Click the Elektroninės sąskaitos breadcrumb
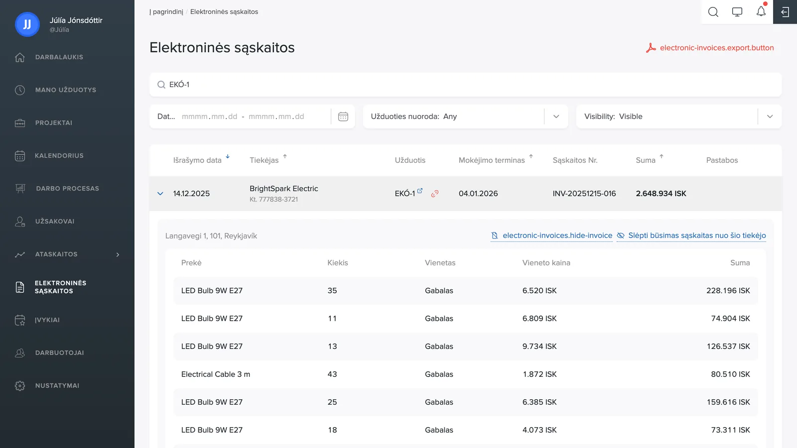This screenshot has height=448, width=797. pyautogui.click(x=224, y=11)
